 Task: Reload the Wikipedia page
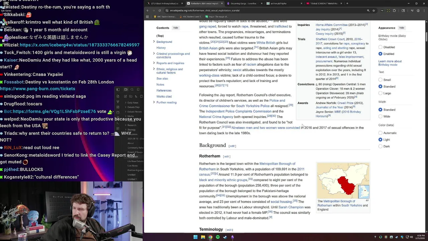pos(160,10)
